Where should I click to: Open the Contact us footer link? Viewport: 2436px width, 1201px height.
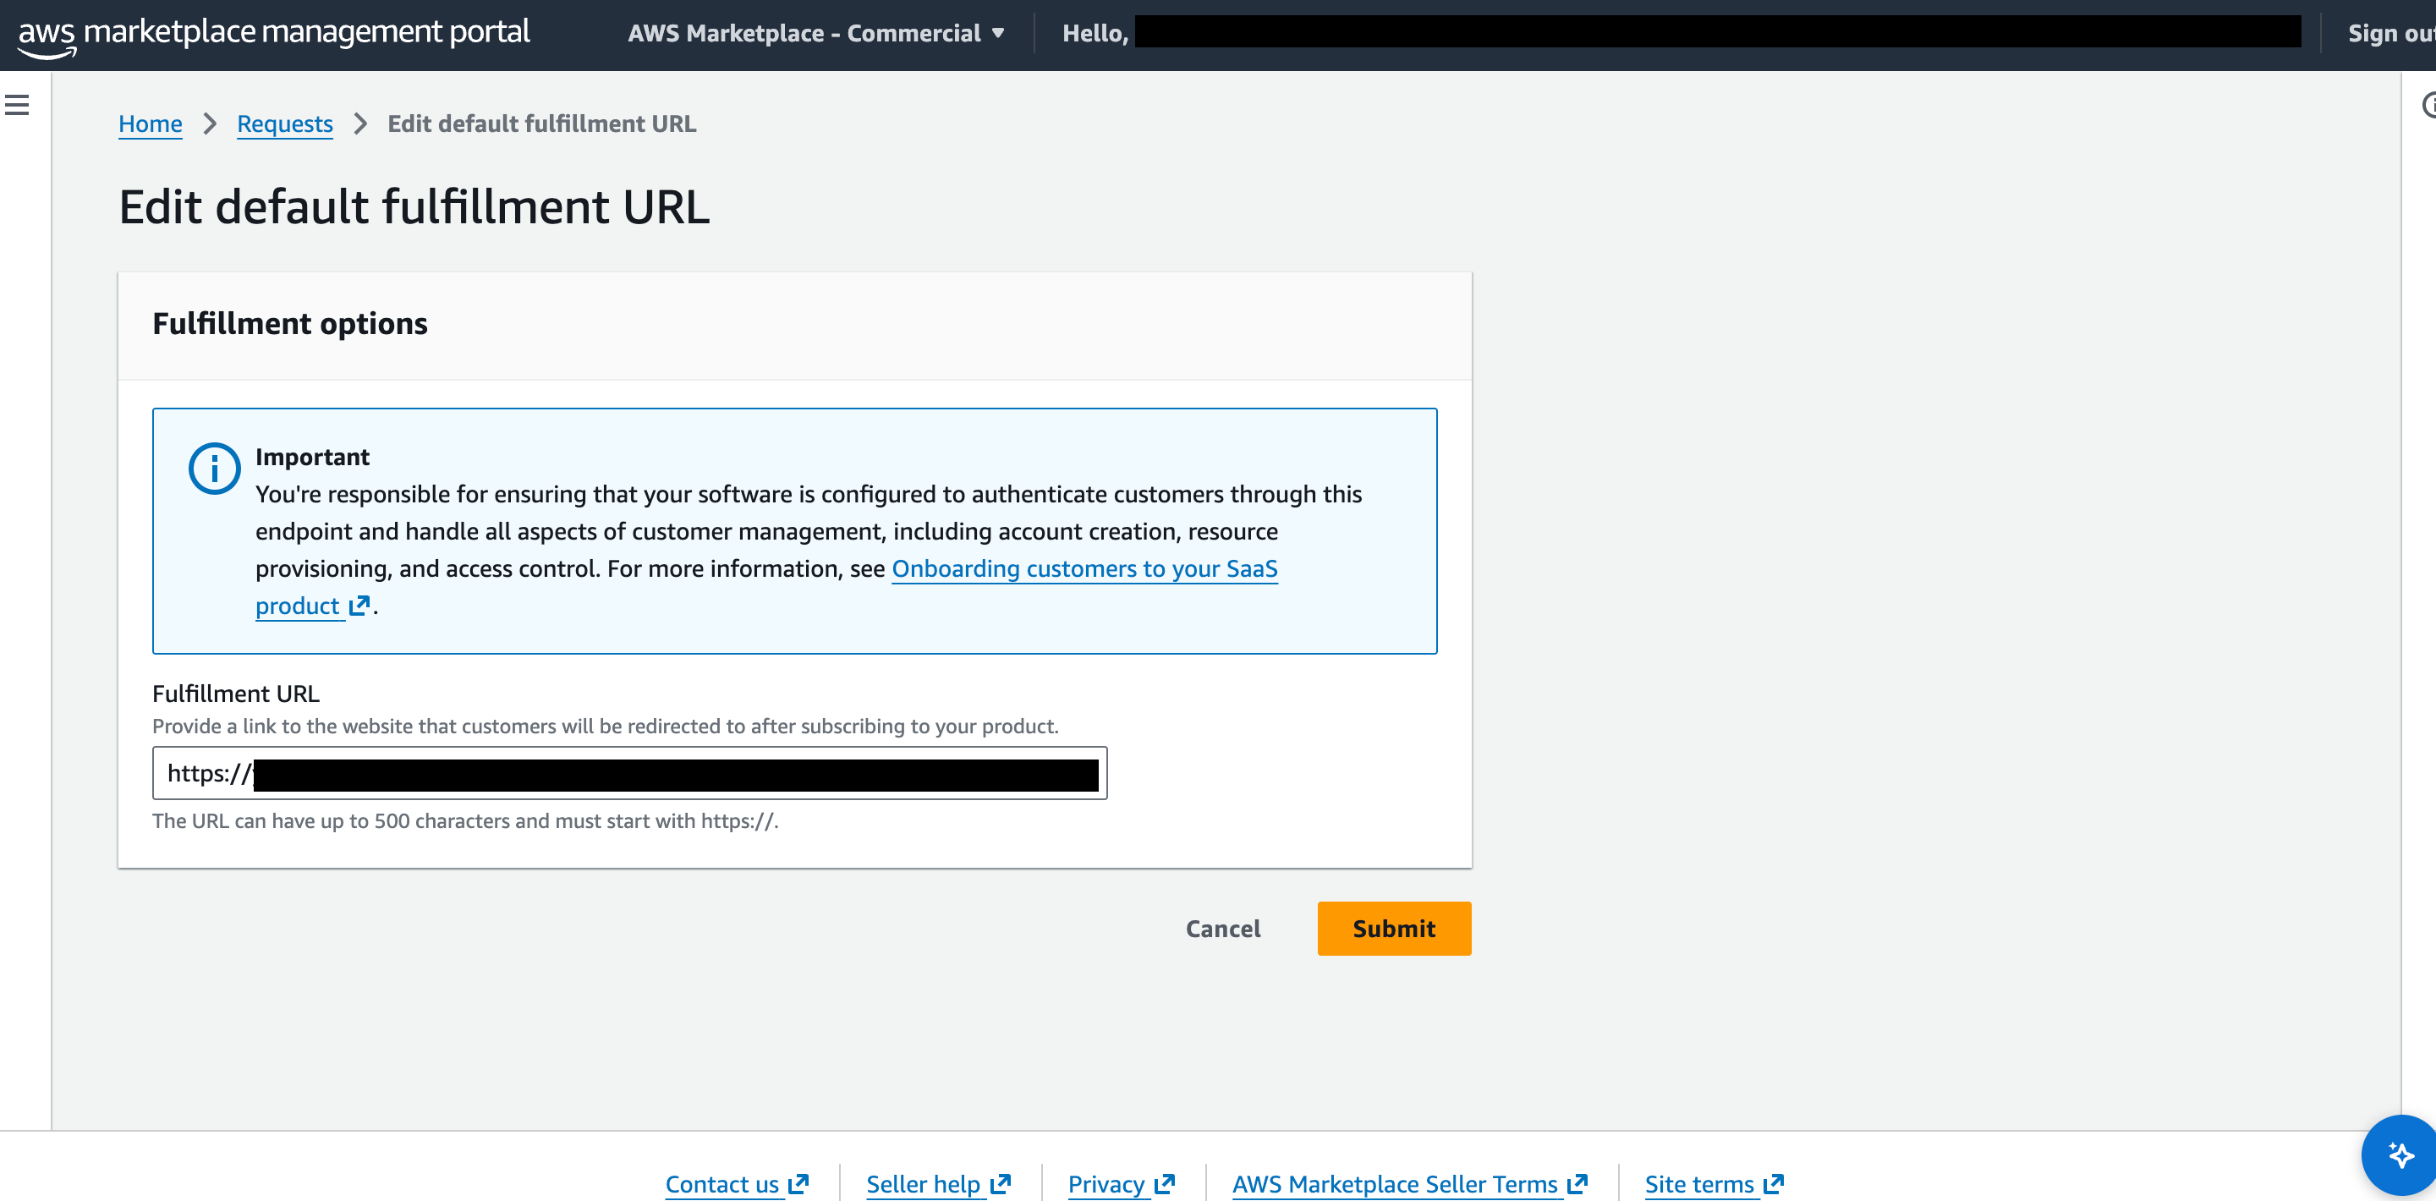[x=737, y=1184]
